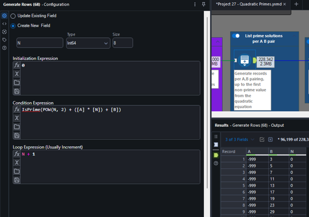Open the configuration panel options menu

pyautogui.click(x=195, y=4)
